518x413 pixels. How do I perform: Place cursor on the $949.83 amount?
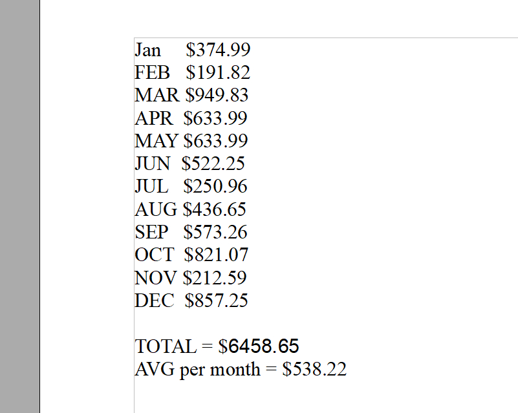[x=217, y=96]
